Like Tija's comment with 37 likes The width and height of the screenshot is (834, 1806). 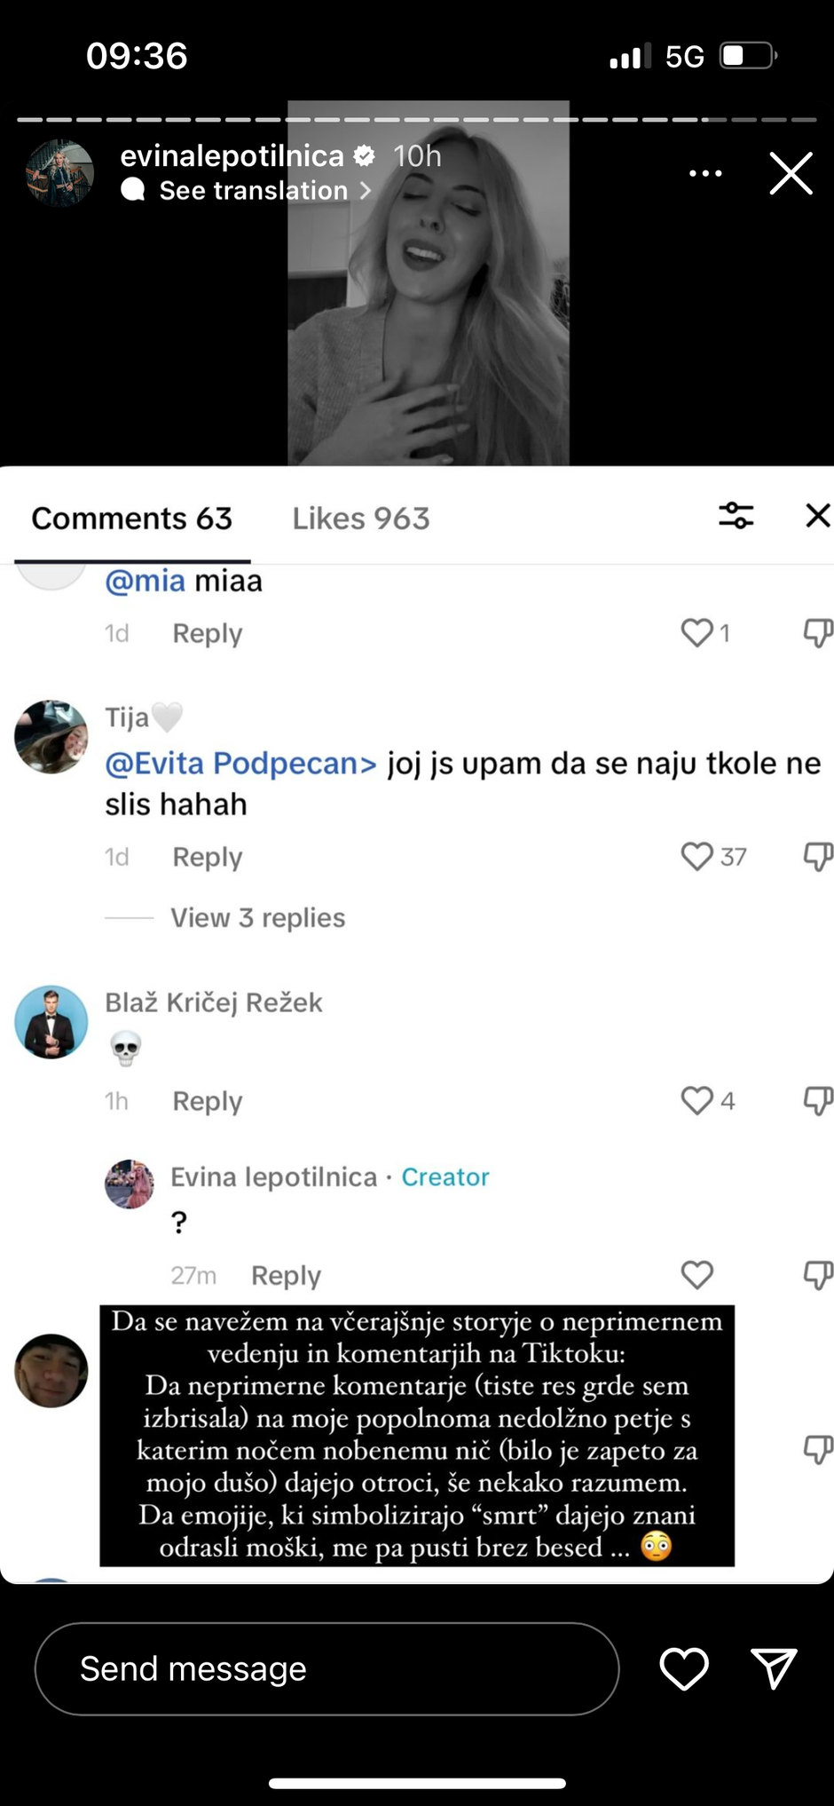(697, 857)
